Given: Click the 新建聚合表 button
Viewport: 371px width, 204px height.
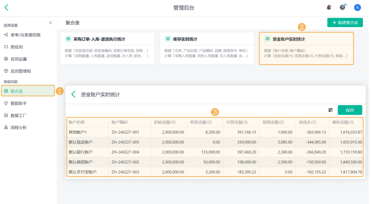Looking at the screenshot, I should pyautogui.click(x=345, y=22).
